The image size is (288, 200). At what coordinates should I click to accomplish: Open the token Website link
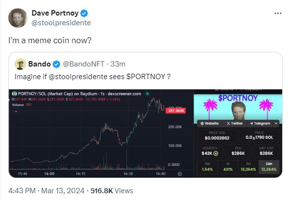pos(209,123)
